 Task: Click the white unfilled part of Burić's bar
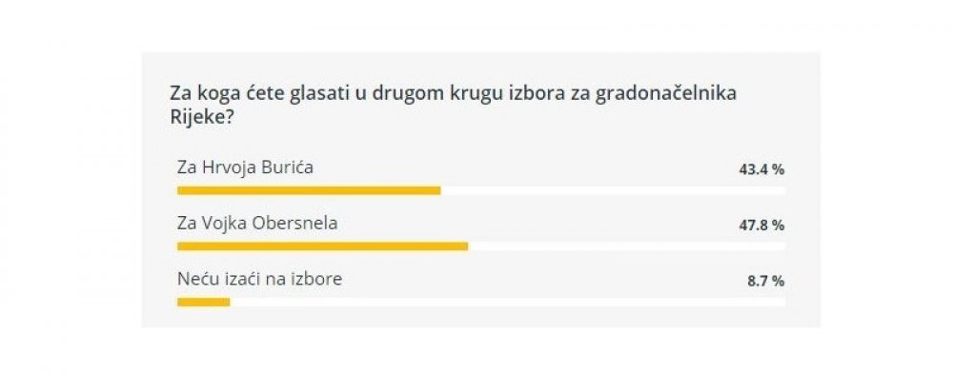613,190
